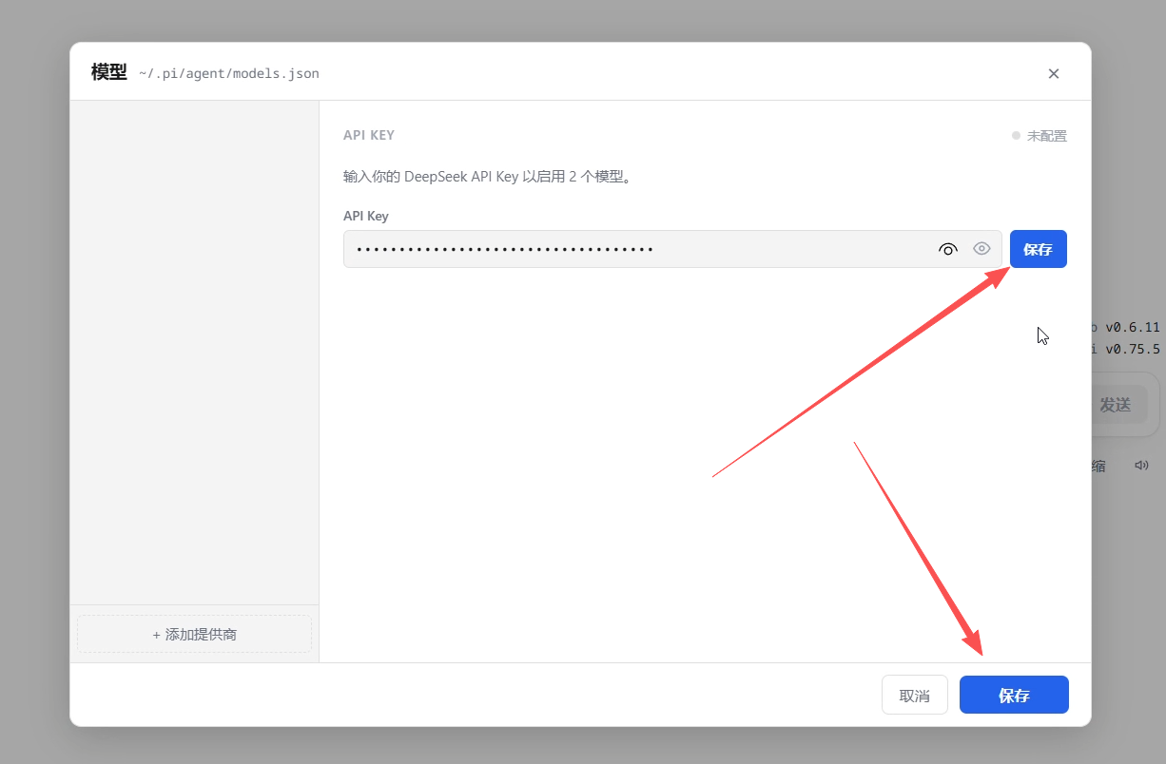Click + 添加提供商 to add a provider

coord(194,634)
